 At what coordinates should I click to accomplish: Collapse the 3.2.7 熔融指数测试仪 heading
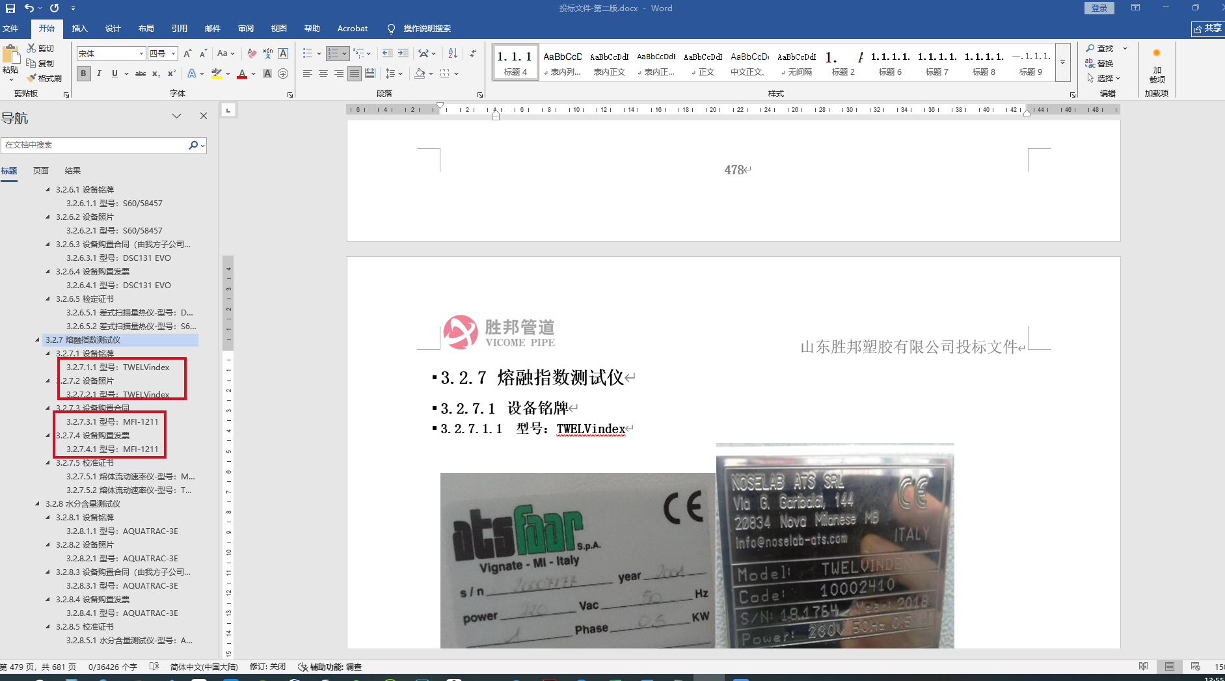click(37, 340)
